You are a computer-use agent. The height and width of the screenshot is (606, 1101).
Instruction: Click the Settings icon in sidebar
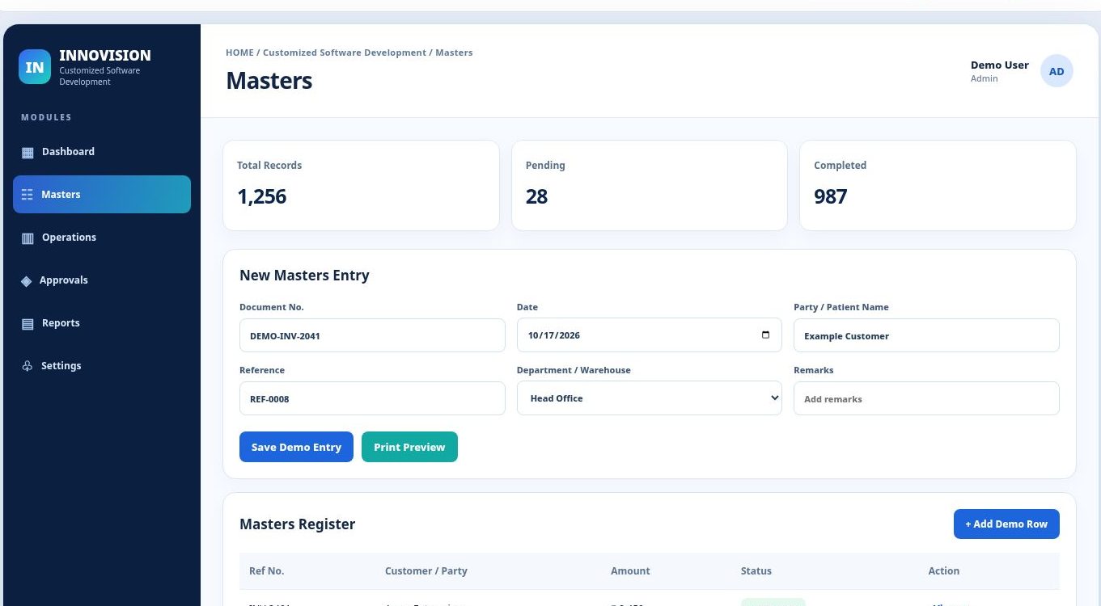27,366
